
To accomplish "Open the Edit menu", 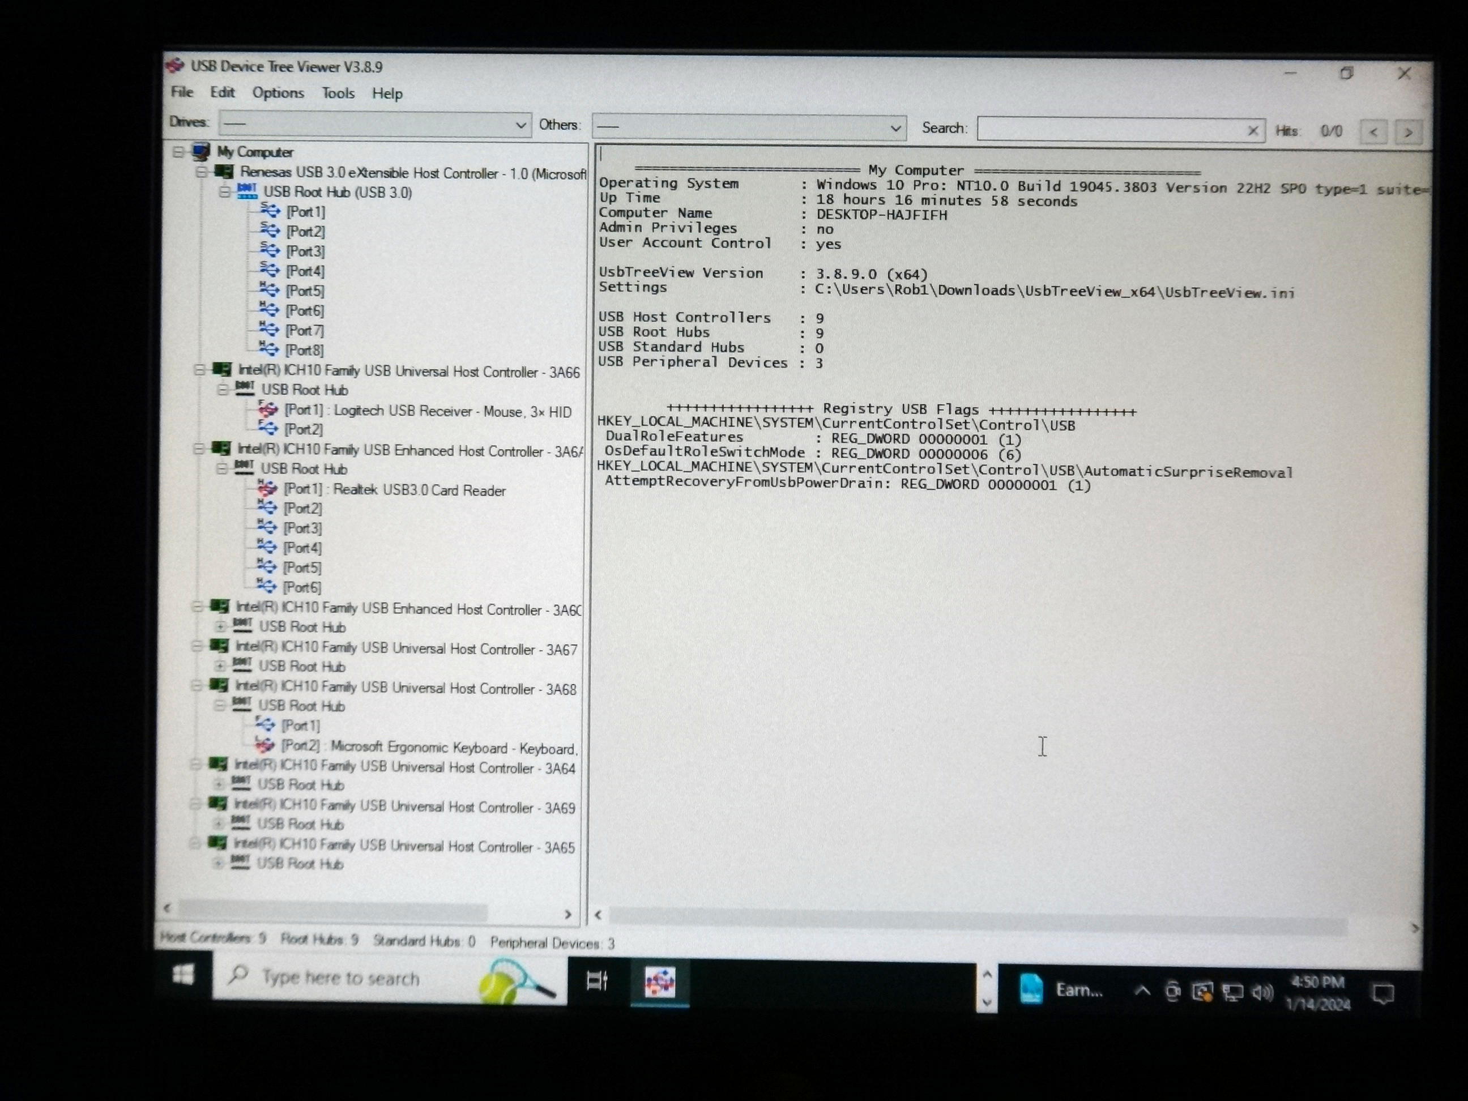I will pyautogui.click(x=223, y=92).
